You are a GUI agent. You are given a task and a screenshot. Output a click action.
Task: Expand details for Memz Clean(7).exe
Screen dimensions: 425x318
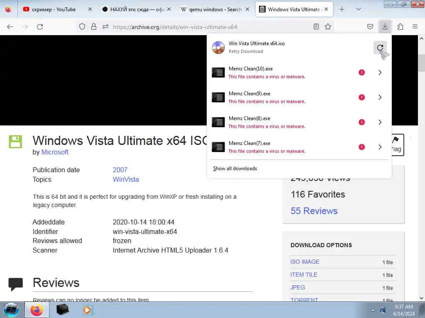coord(380,147)
